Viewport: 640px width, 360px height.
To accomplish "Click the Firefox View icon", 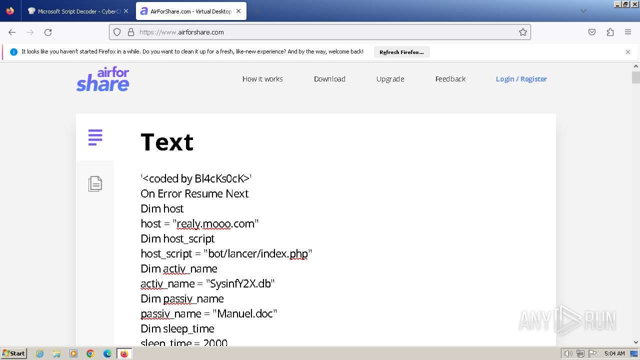I will pyautogui.click(x=10, y=11).
